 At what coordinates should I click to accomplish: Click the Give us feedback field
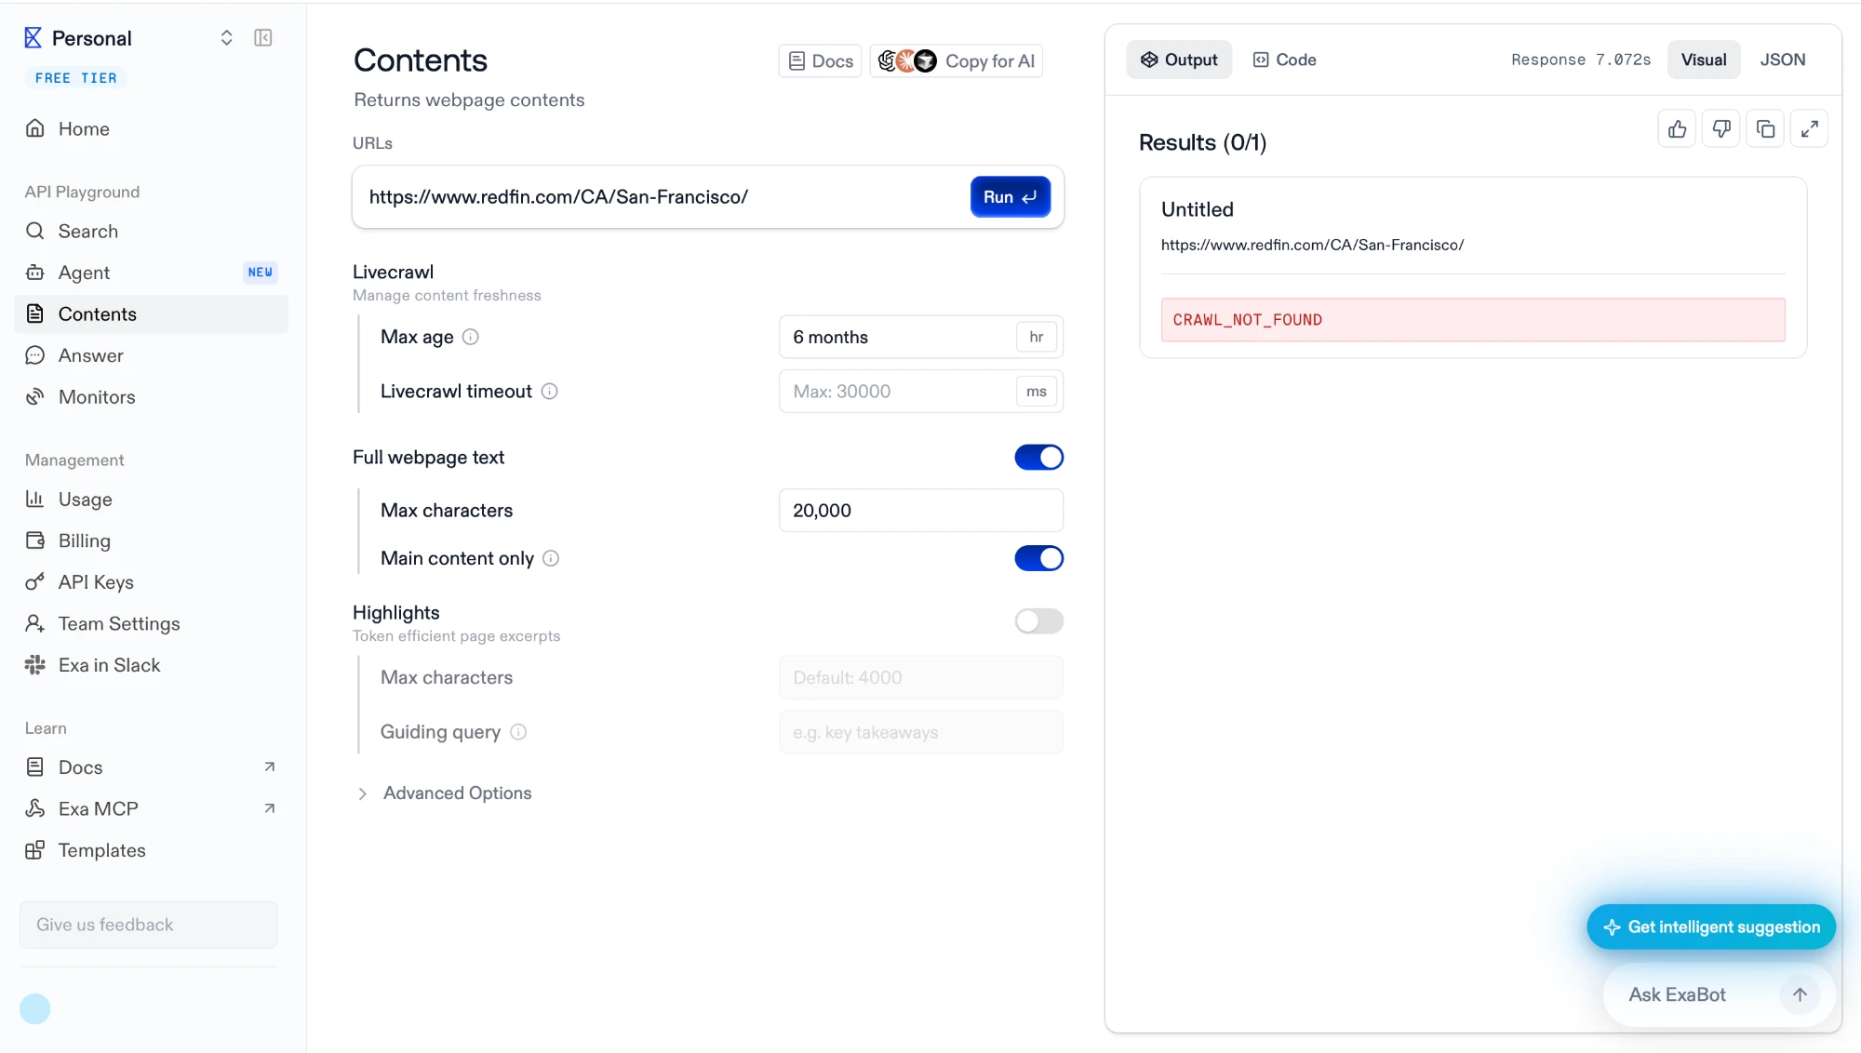(149, 925)
